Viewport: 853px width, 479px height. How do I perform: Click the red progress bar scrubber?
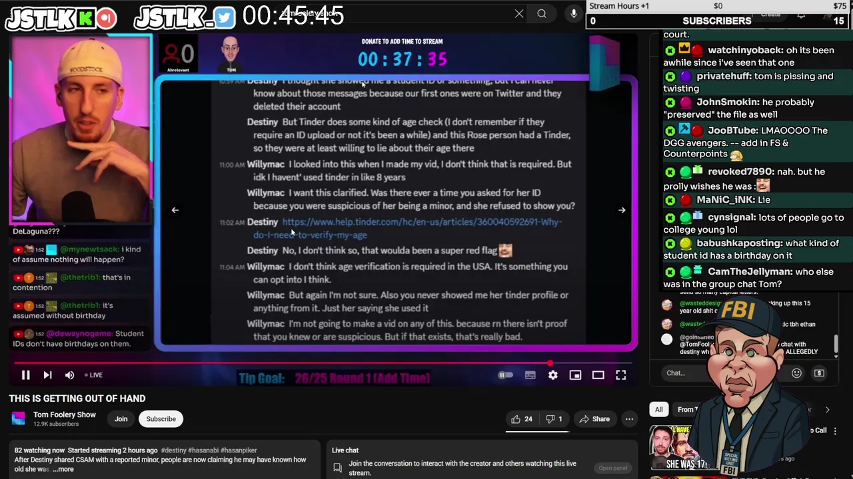[x=550, y=363]
